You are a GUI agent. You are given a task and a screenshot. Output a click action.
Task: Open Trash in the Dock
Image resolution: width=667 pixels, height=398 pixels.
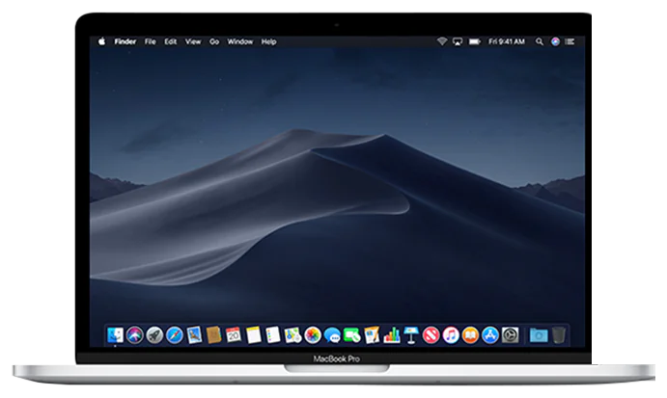point(559,335)
